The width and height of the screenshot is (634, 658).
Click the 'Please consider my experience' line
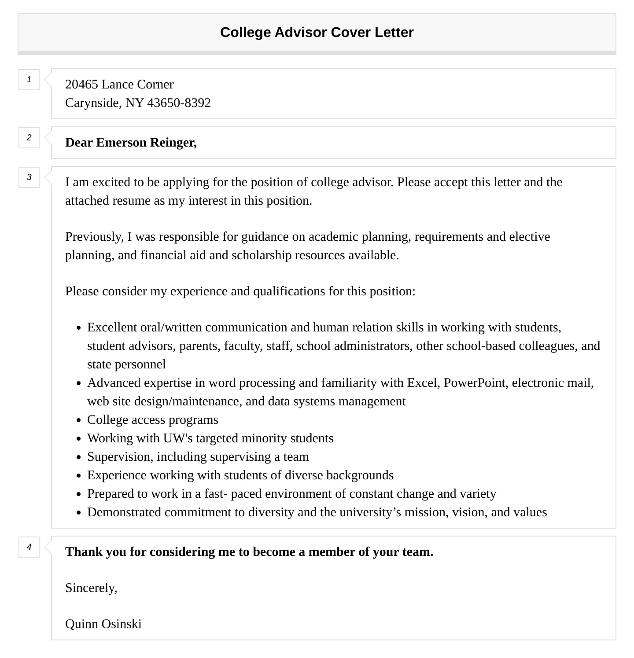click(240, 291)
